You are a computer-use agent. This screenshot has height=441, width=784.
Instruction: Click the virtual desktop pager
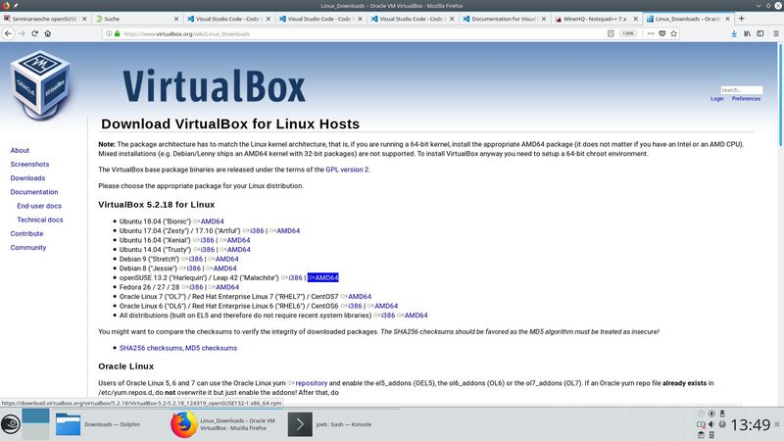pos(35,424)
